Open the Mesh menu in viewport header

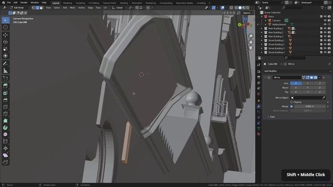[x=72, y=8]
